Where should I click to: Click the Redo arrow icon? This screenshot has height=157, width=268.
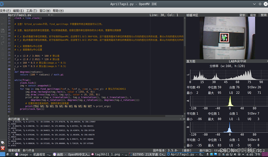3,43
